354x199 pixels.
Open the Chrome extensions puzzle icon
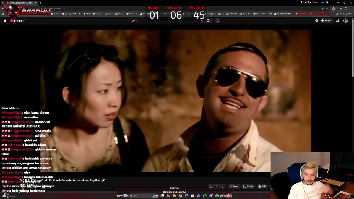(x=334, y=9)
